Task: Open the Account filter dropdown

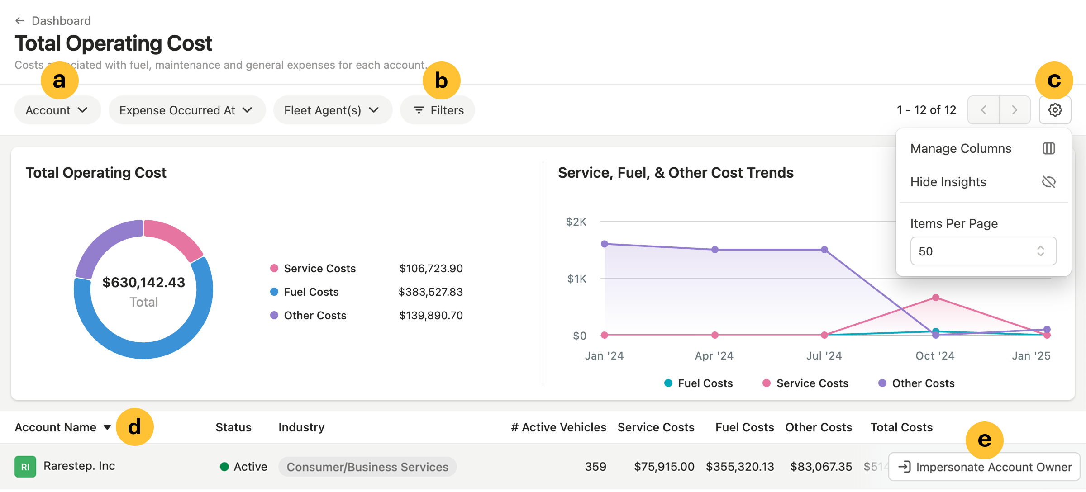Action: point(57,110)
